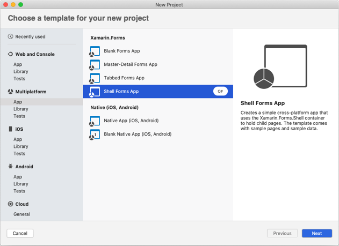The width and height of the screenshot is (339, 246).
Task: Click the Master-Detail Forms App icon
Action: click(95, 65)
